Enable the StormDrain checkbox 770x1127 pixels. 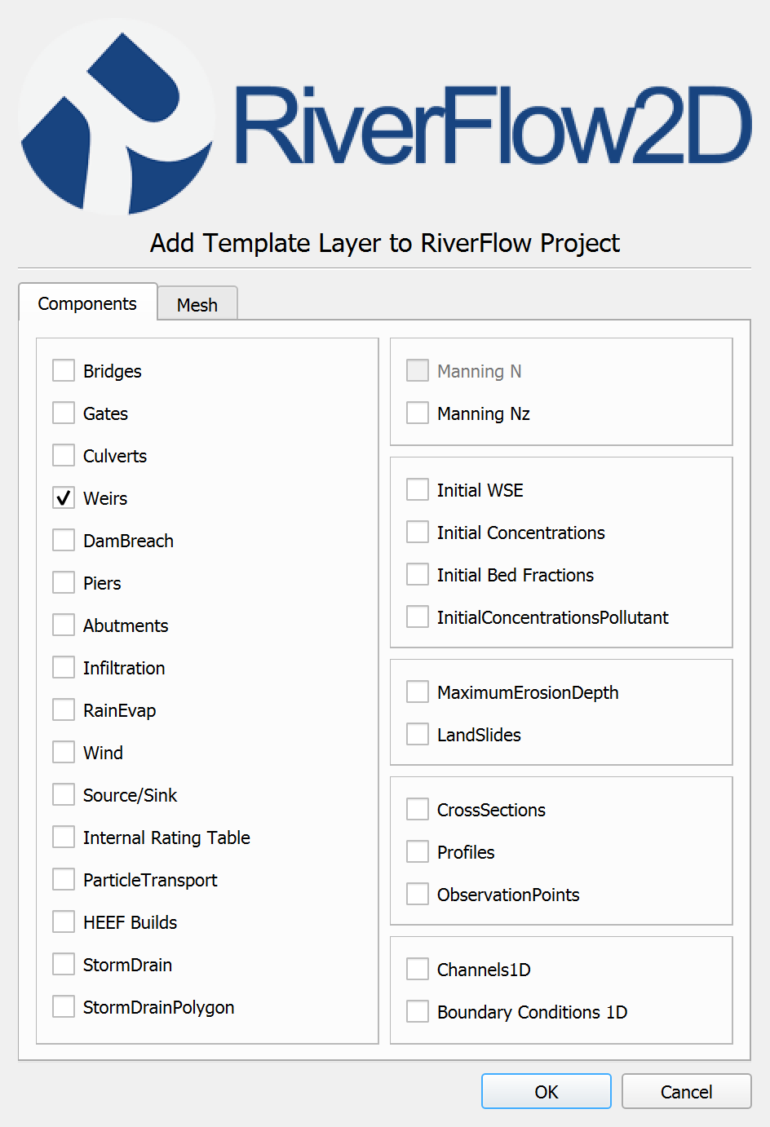[x=64, y=965]
